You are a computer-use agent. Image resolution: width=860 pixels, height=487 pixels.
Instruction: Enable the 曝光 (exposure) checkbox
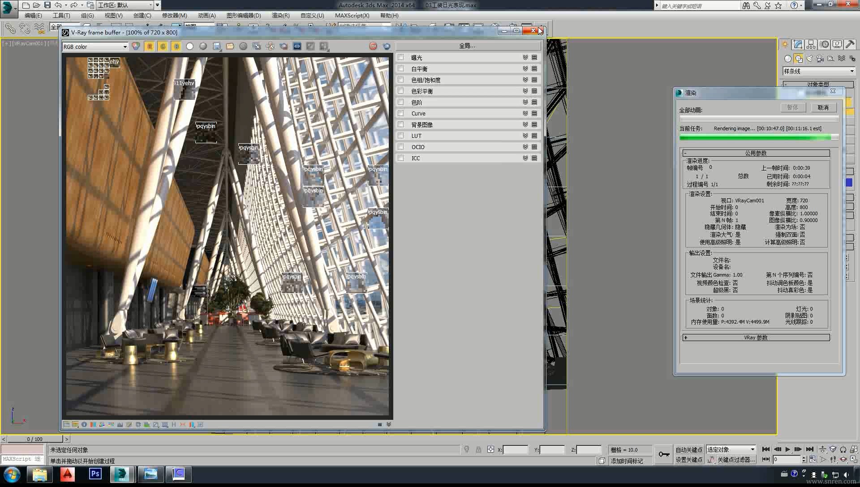[401, 57]
